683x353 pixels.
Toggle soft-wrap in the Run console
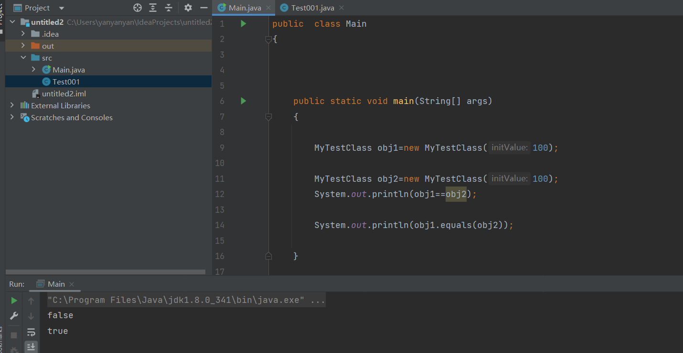click(31, 332)
